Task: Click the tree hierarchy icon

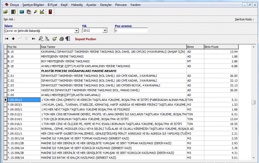Action: coord(47,38)
